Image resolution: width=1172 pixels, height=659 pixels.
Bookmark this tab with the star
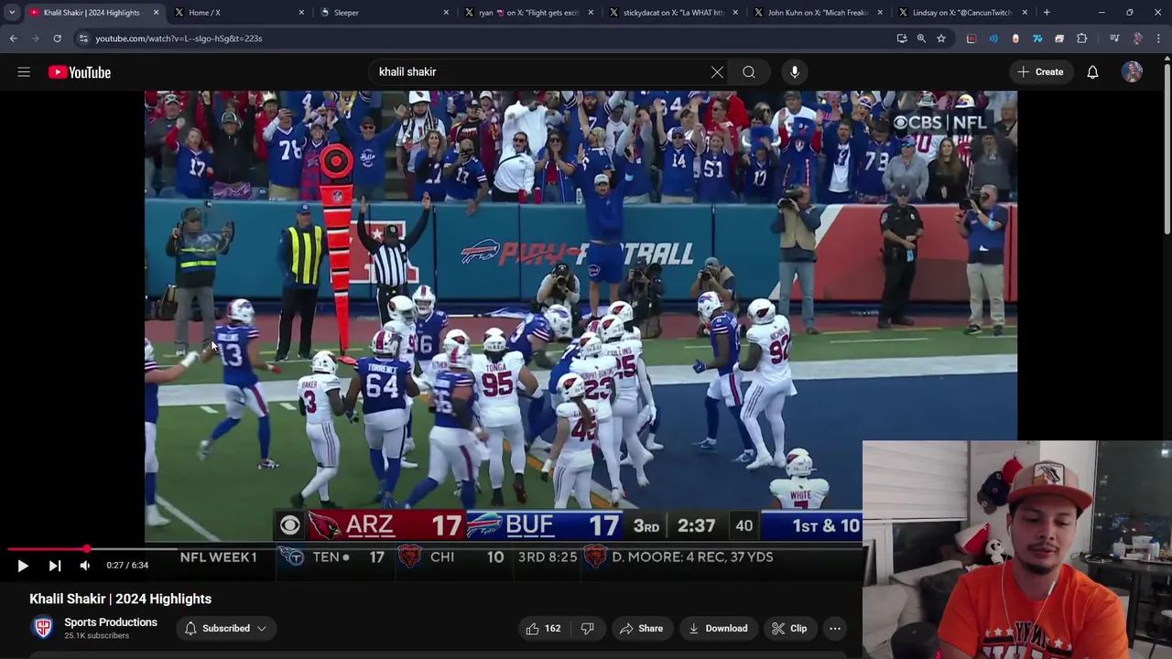[x=940, y=38]
